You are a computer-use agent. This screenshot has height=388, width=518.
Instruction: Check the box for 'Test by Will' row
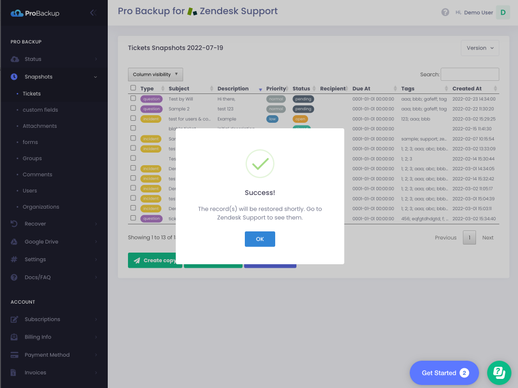pyautogui.click(x=133, y=99)
